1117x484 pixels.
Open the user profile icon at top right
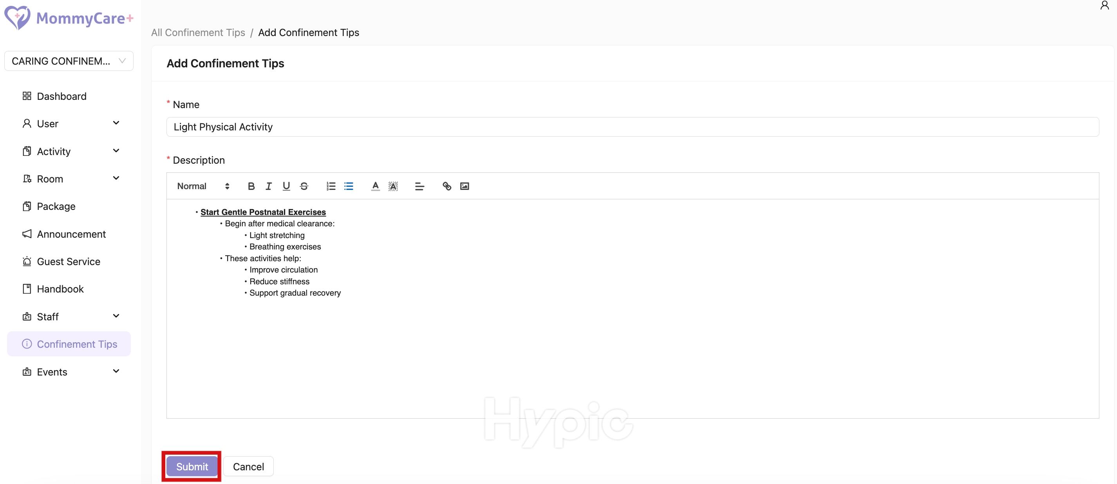click(x=1104, y=5)
